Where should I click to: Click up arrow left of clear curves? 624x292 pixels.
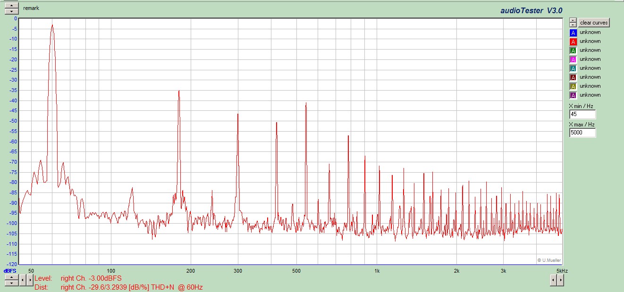click(x=573, y=20)
